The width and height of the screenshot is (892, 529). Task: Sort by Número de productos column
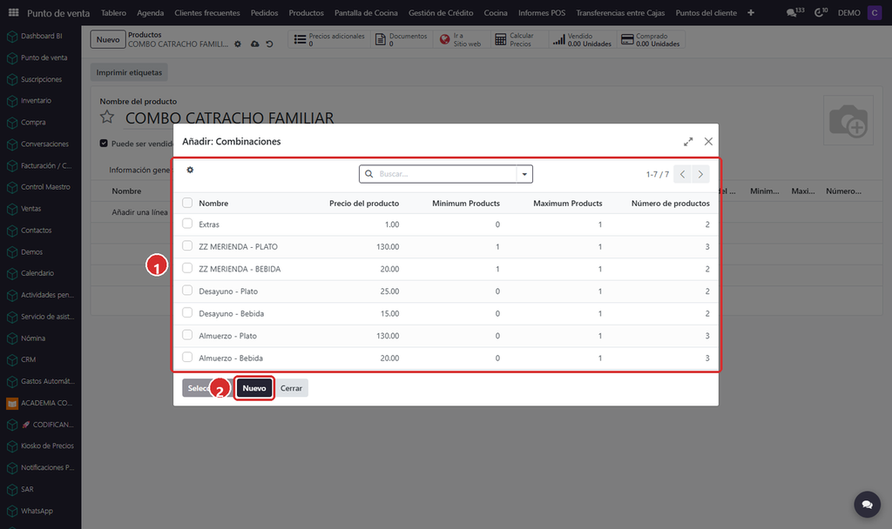click(x=670, y=204)
